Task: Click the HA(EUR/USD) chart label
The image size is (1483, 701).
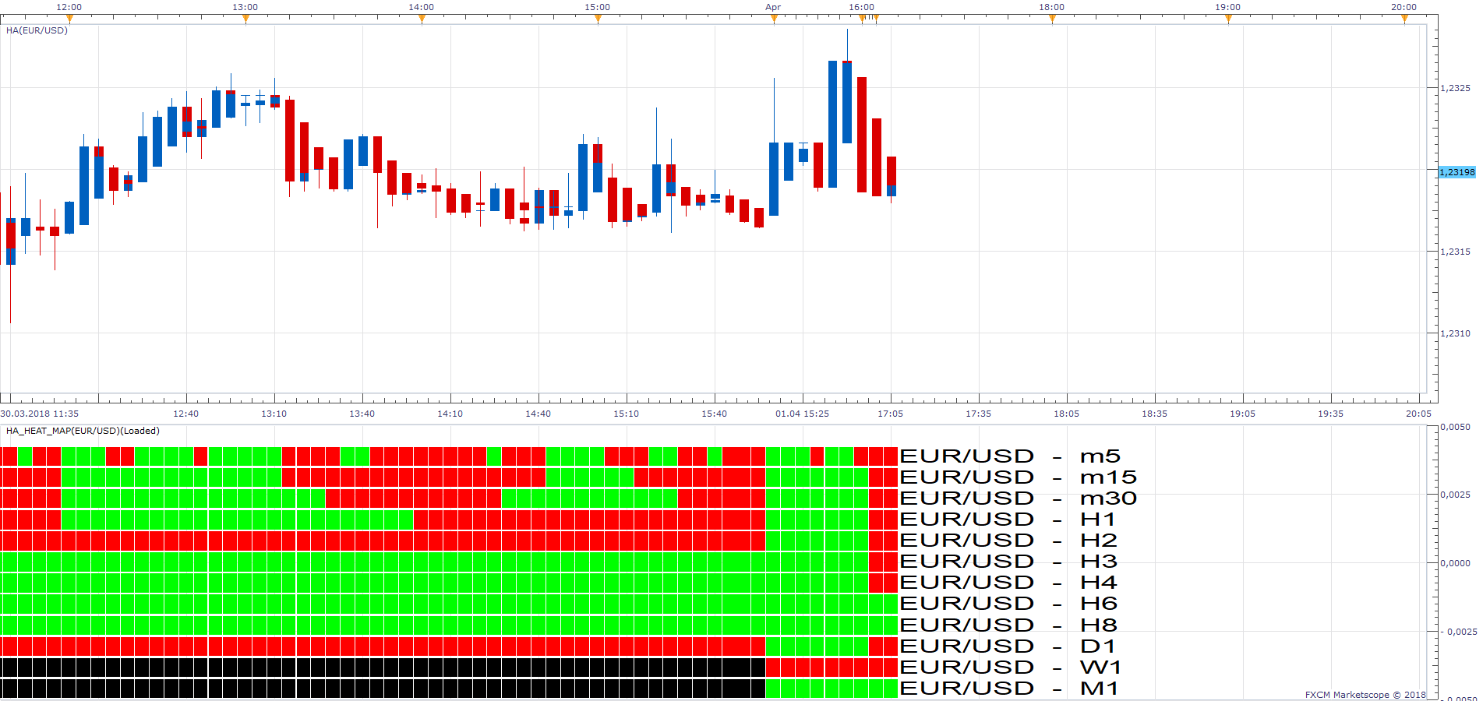Action: (37, 30)
